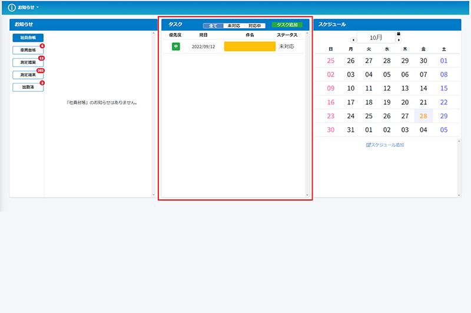
Task: Go to previous month in calendar
Action: click(353, 40)
